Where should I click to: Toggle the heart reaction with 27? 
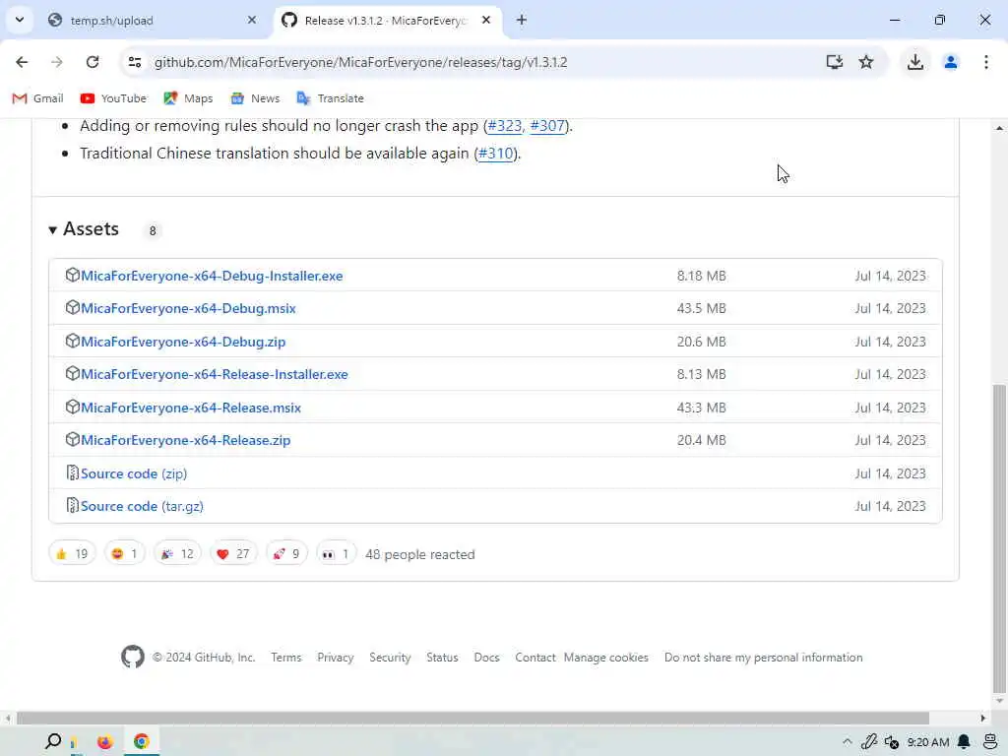233,553
